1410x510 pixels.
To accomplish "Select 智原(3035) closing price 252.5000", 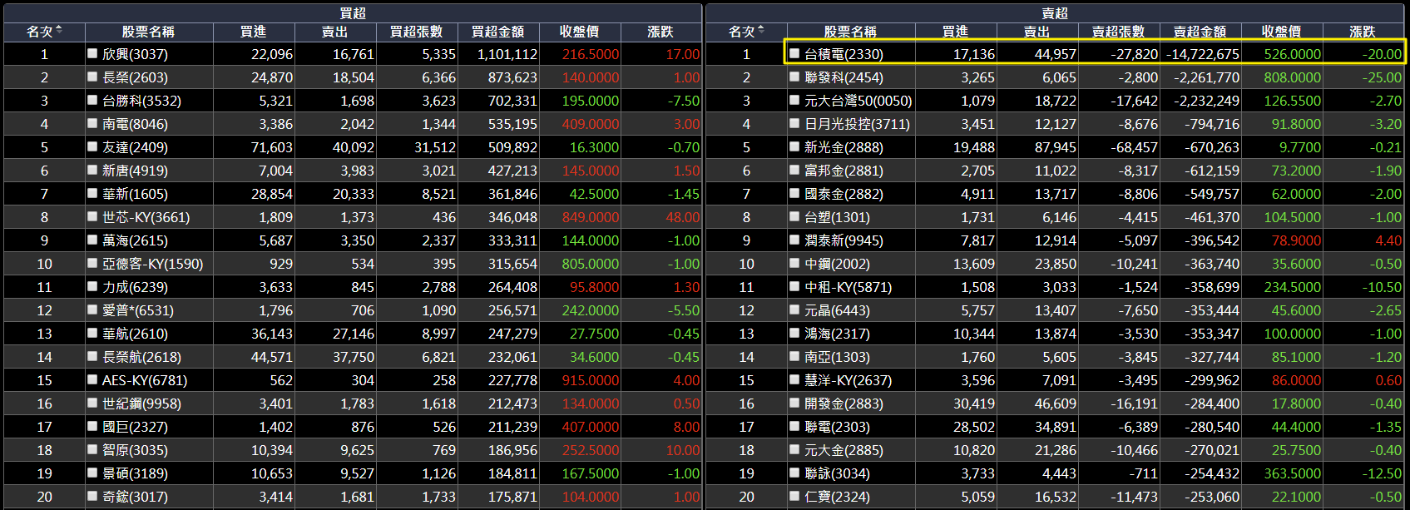I will click(x=591, y=450).
